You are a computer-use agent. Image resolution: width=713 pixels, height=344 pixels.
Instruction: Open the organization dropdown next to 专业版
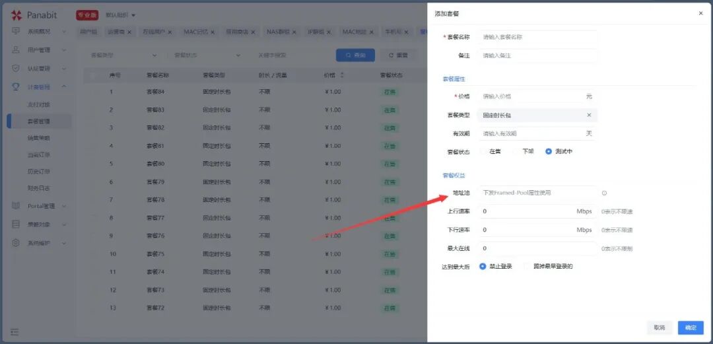(x=121, y=15)
